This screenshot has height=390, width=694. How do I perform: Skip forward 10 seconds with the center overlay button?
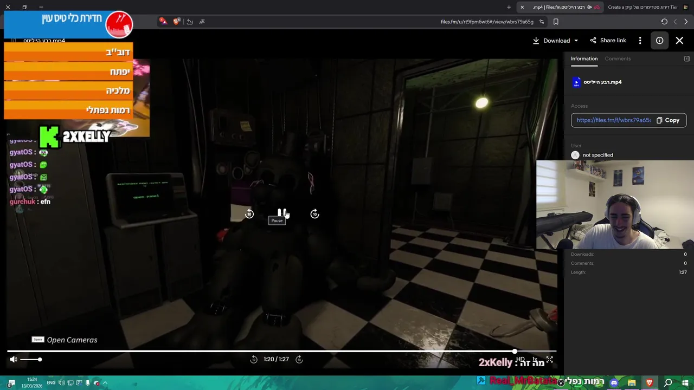pyautogui.click(x=314, y=214)
